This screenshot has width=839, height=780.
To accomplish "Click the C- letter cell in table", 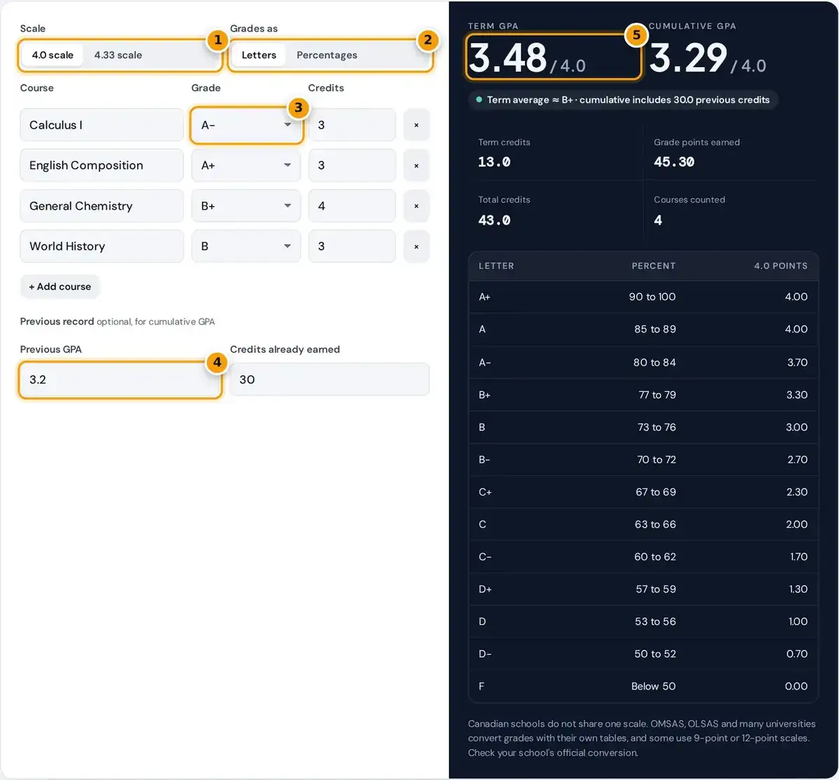I will (x=485, y=557).
